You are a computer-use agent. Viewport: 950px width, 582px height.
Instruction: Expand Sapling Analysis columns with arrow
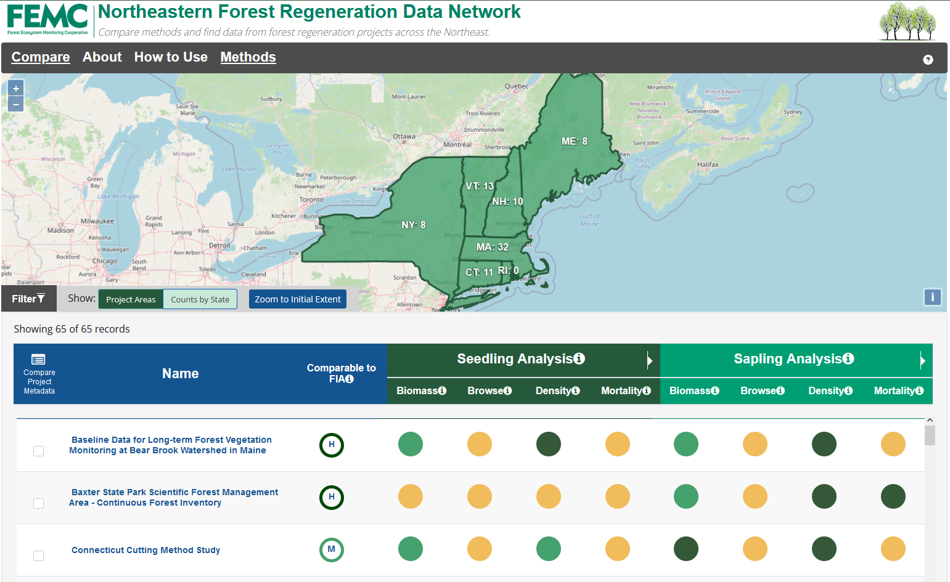[x=923, y=360]
